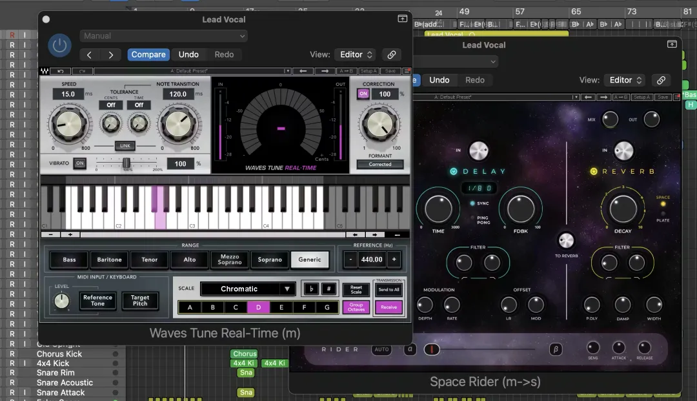Select note D in scale row
Screen dimensions: 697x401
coord(258,307)
